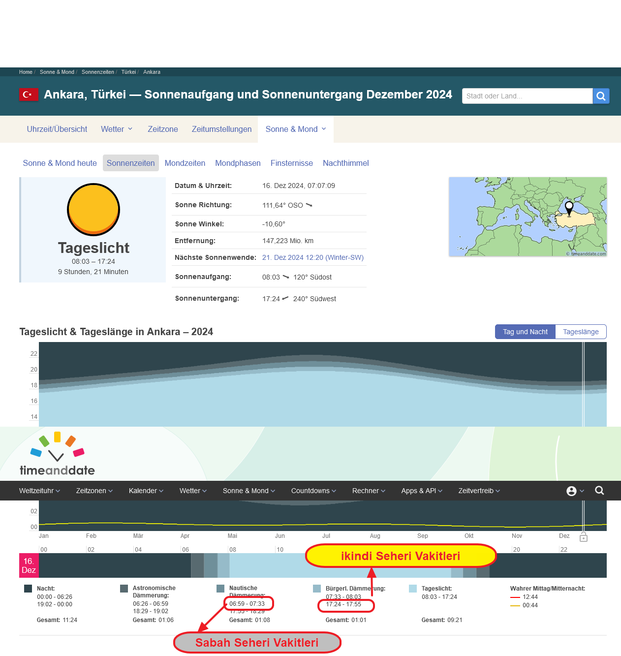The height and width of the screenshot is (656, 621).
Task: Go to Türkei in the breadcrumb
Action: [128, 72]
